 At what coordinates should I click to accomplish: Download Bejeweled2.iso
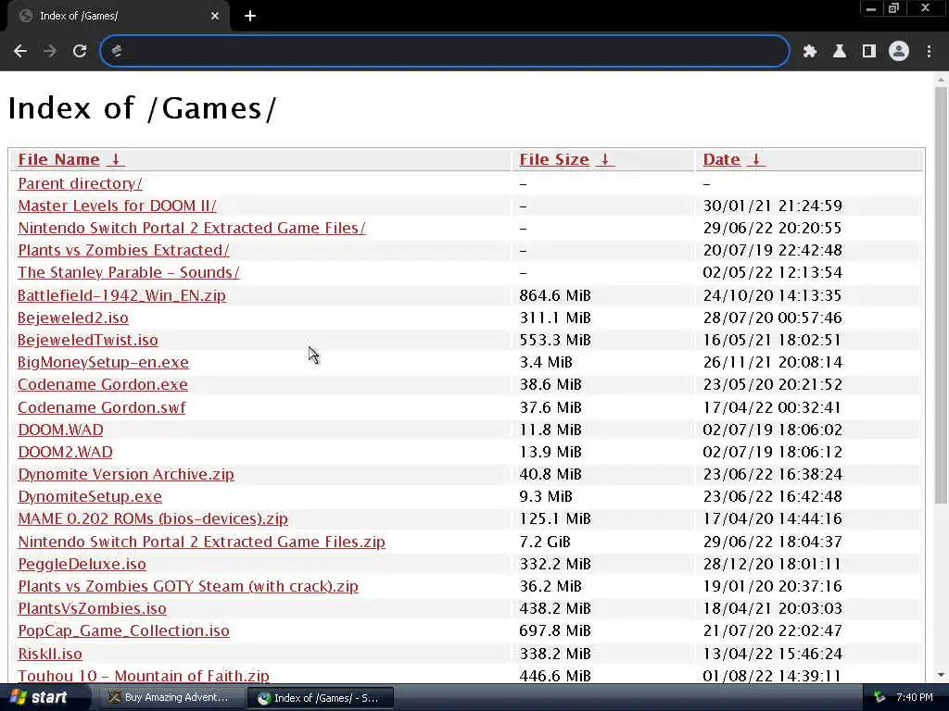[x=72, y=318]
